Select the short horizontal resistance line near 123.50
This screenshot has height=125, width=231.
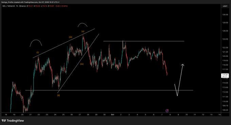click(144, 41)
